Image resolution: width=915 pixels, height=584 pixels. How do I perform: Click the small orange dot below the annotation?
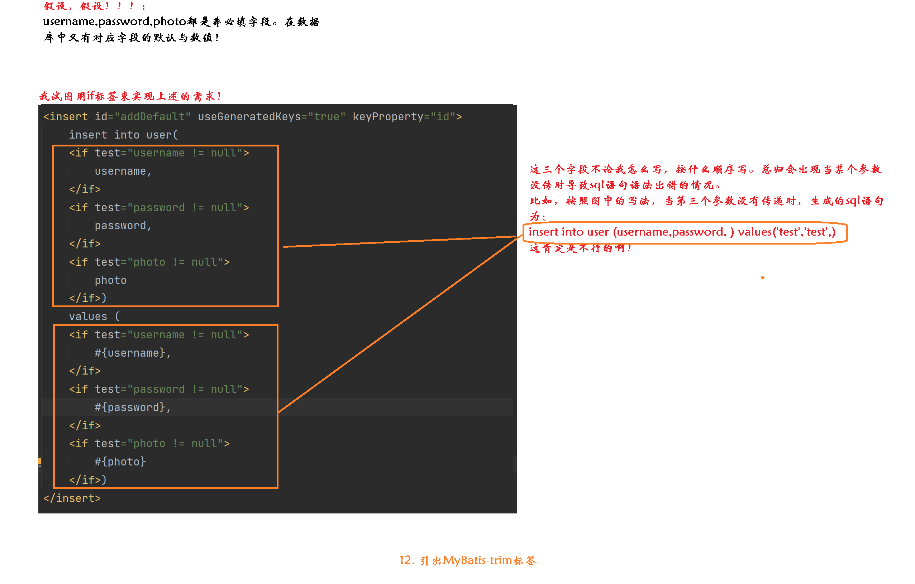pyautogui.click(x=762, y=277)
